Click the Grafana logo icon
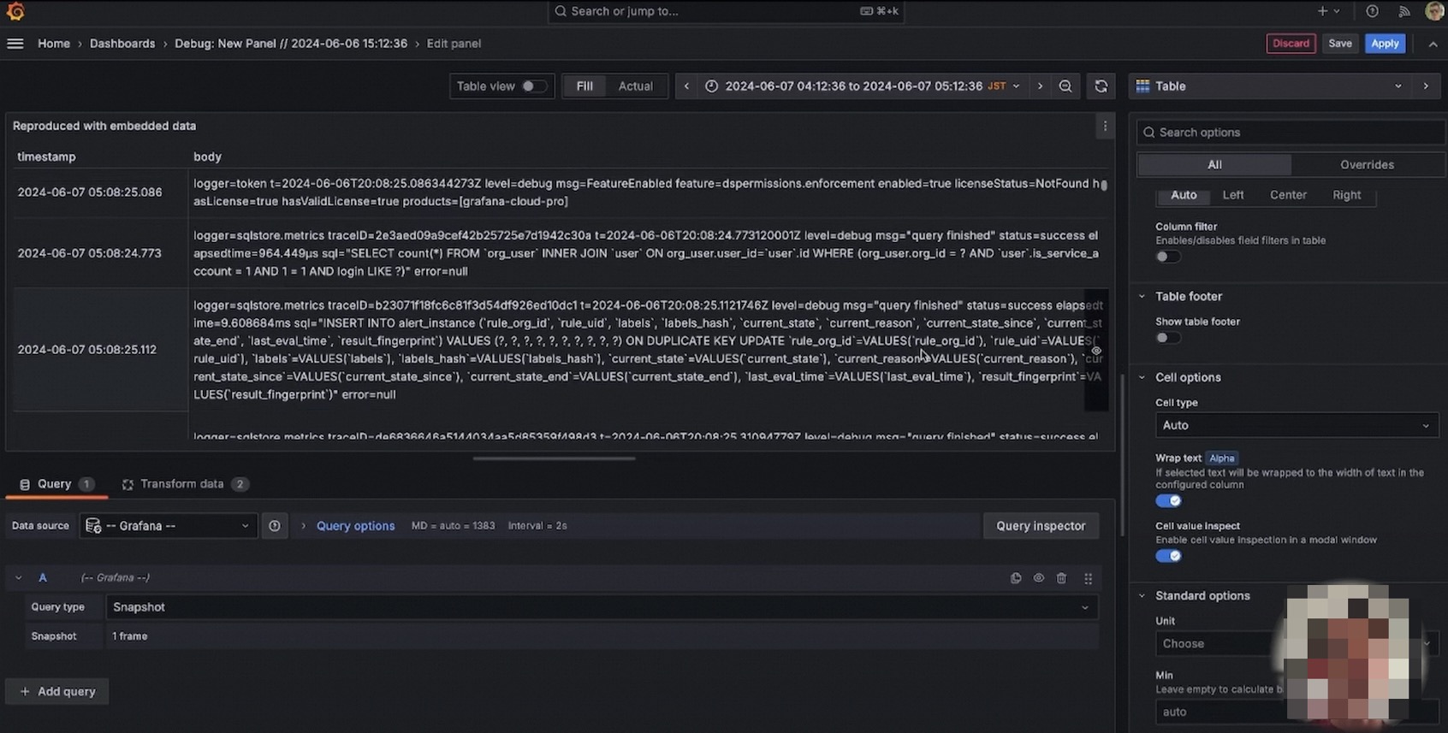 tap(15, 11)
